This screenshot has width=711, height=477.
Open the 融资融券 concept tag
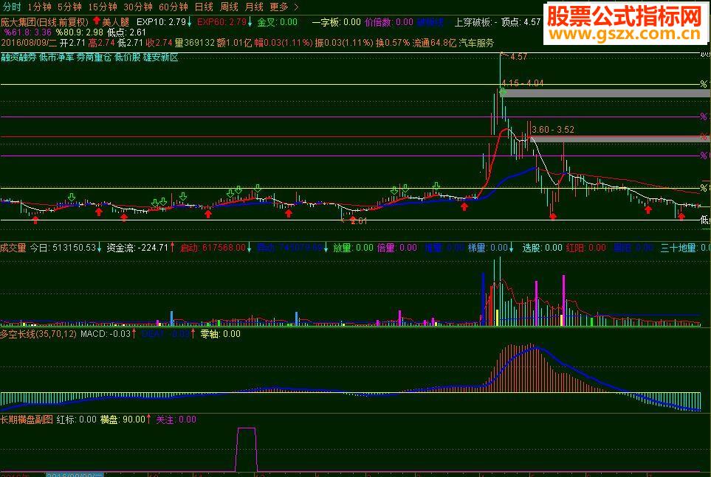point(18,58)
